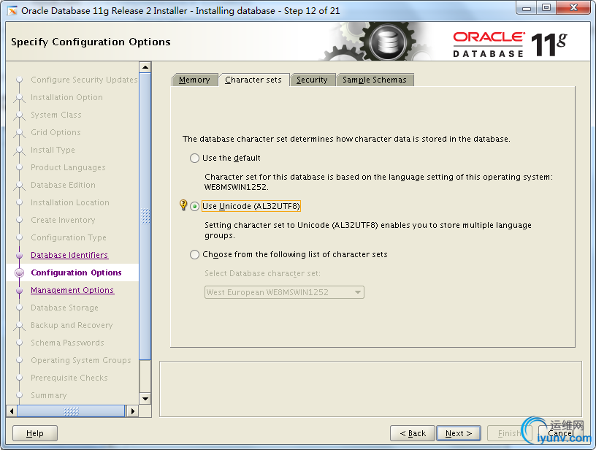Open the Database Identifiers step link
Screen dimensions: 596x450
click(x=69, y=255)
